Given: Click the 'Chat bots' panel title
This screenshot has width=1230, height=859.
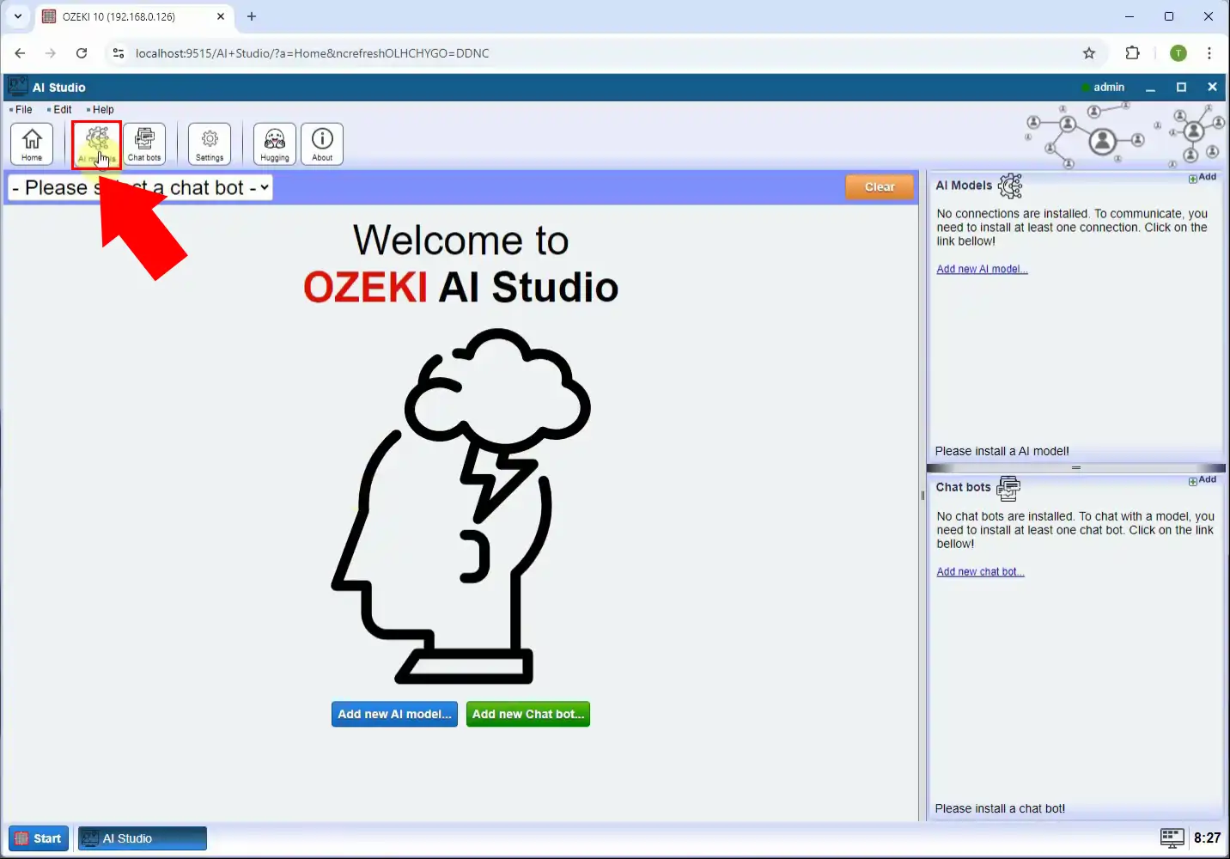Looking at the screenshot, I should [x=963, y=487].
